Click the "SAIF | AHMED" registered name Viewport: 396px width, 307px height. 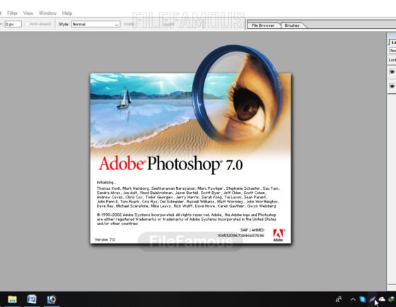pos(252,230)
